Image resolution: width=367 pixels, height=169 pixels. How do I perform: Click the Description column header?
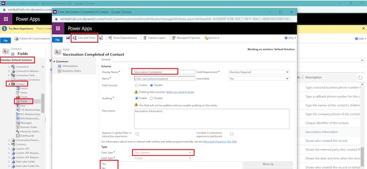pyautogui.click(x=313, y=77)
